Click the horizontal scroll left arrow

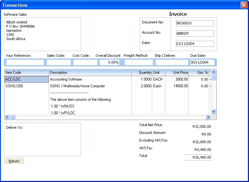click(7, 117)
